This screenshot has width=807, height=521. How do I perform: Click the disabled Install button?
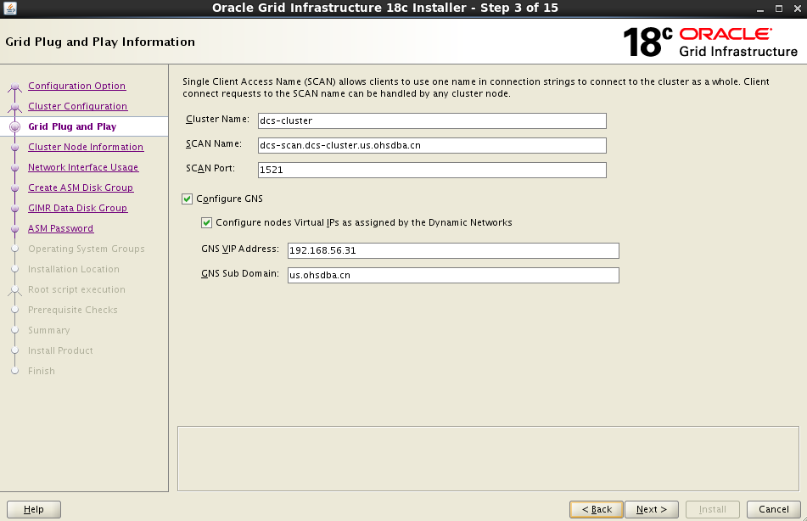click(713, 509)
